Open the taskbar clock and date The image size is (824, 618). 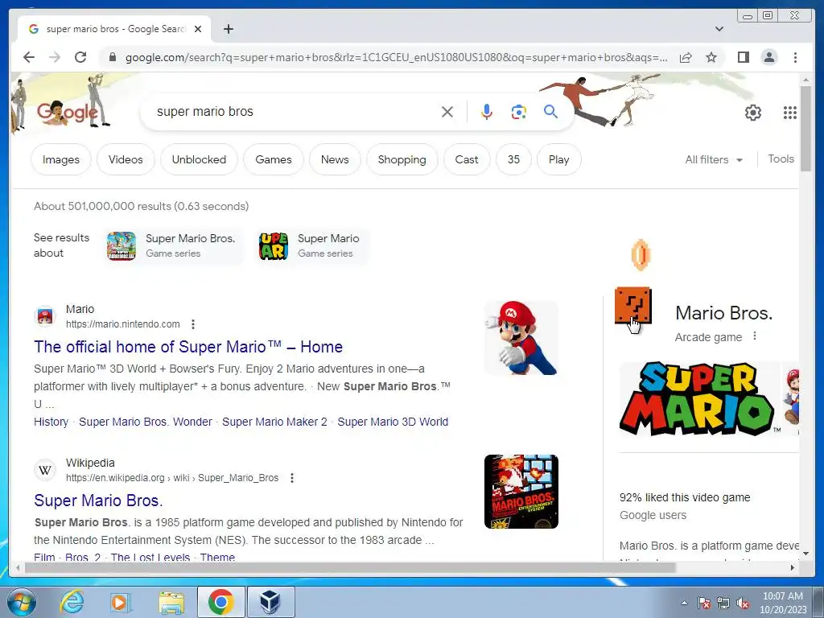pos(782,603)
